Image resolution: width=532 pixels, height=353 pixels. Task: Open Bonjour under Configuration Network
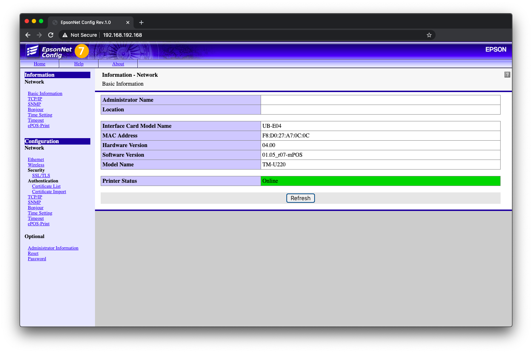coord(36,208)
